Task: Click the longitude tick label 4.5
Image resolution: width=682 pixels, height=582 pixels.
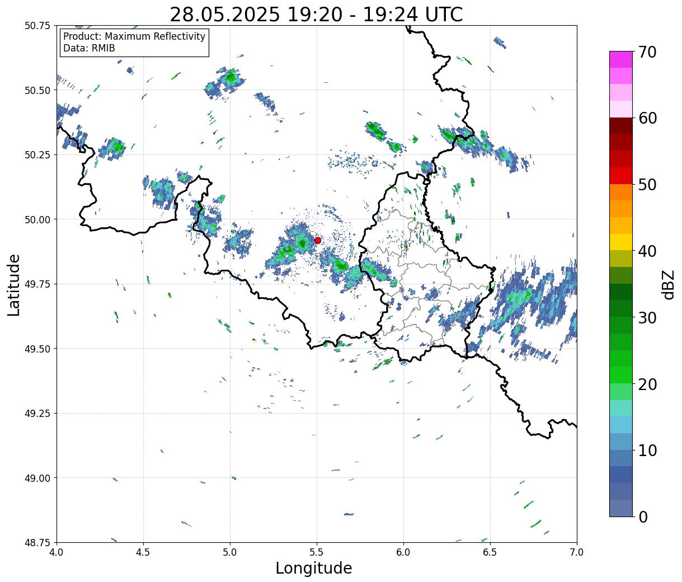Action: [x=143, y=552]
